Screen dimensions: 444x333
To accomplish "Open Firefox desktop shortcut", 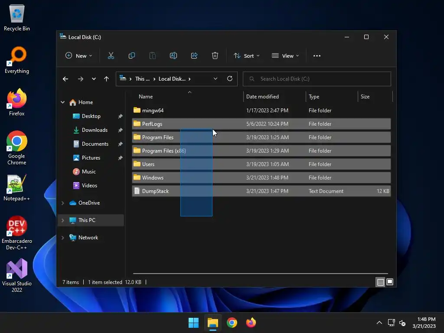I will 17,102.
